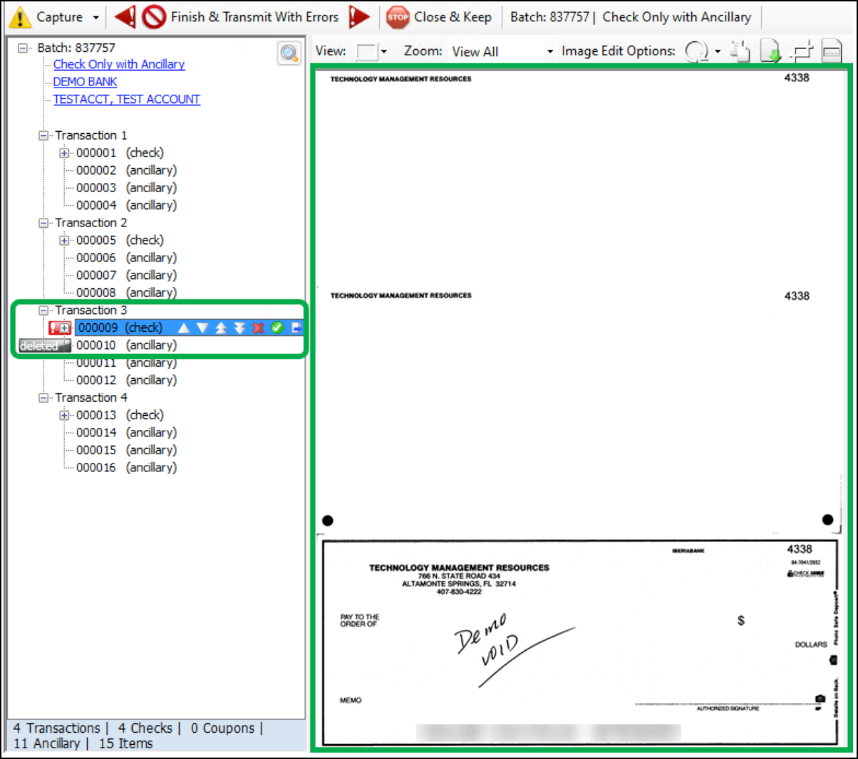Click the previous error red left arrow

click(125, 16)
